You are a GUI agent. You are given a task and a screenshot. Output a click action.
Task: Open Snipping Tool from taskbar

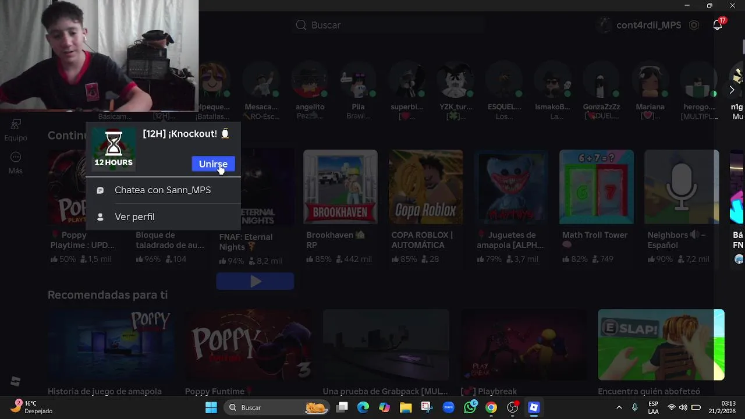pyautogui.click(x=427, y=407)
